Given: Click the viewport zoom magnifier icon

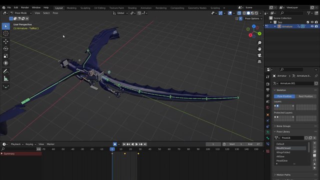Looking at the screenshot, I should point(259,43).
